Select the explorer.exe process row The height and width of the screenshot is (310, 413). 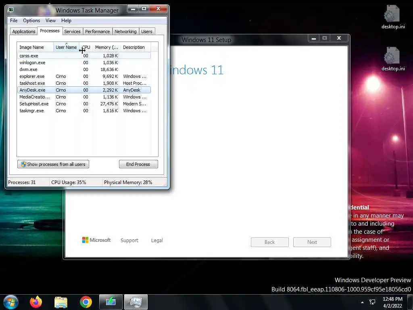[84, 76]
